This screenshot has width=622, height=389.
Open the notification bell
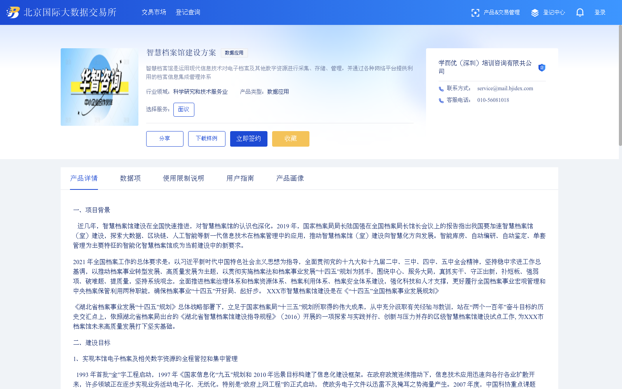click(x=580, y=12)
